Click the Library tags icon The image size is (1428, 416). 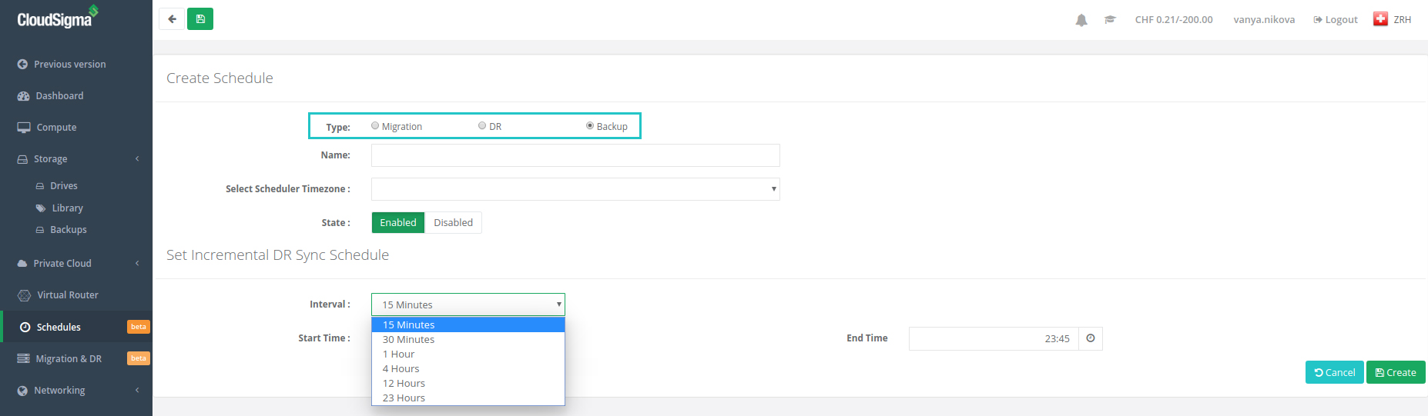(x=41, y=208)
